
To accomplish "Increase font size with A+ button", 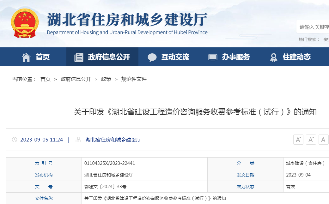I will [x=298, y=140].
